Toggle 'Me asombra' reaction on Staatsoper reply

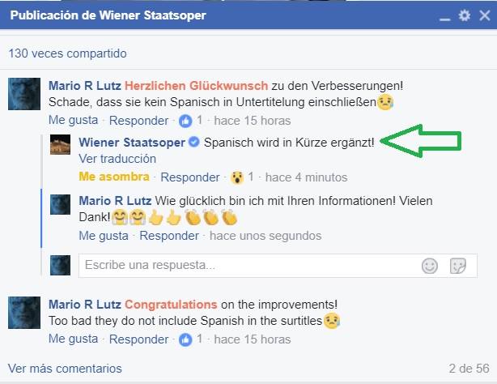[x=114, y=177]
